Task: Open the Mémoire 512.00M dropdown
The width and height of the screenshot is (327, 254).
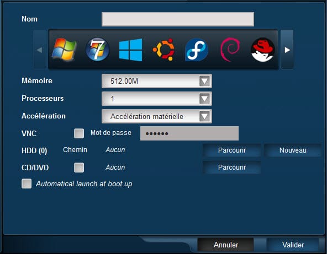Action: pyautogui.click(x=157, y=81)
